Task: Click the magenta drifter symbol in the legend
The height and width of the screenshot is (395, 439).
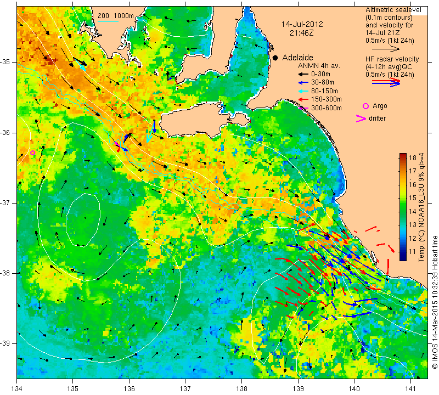Action: coord(361,119)
